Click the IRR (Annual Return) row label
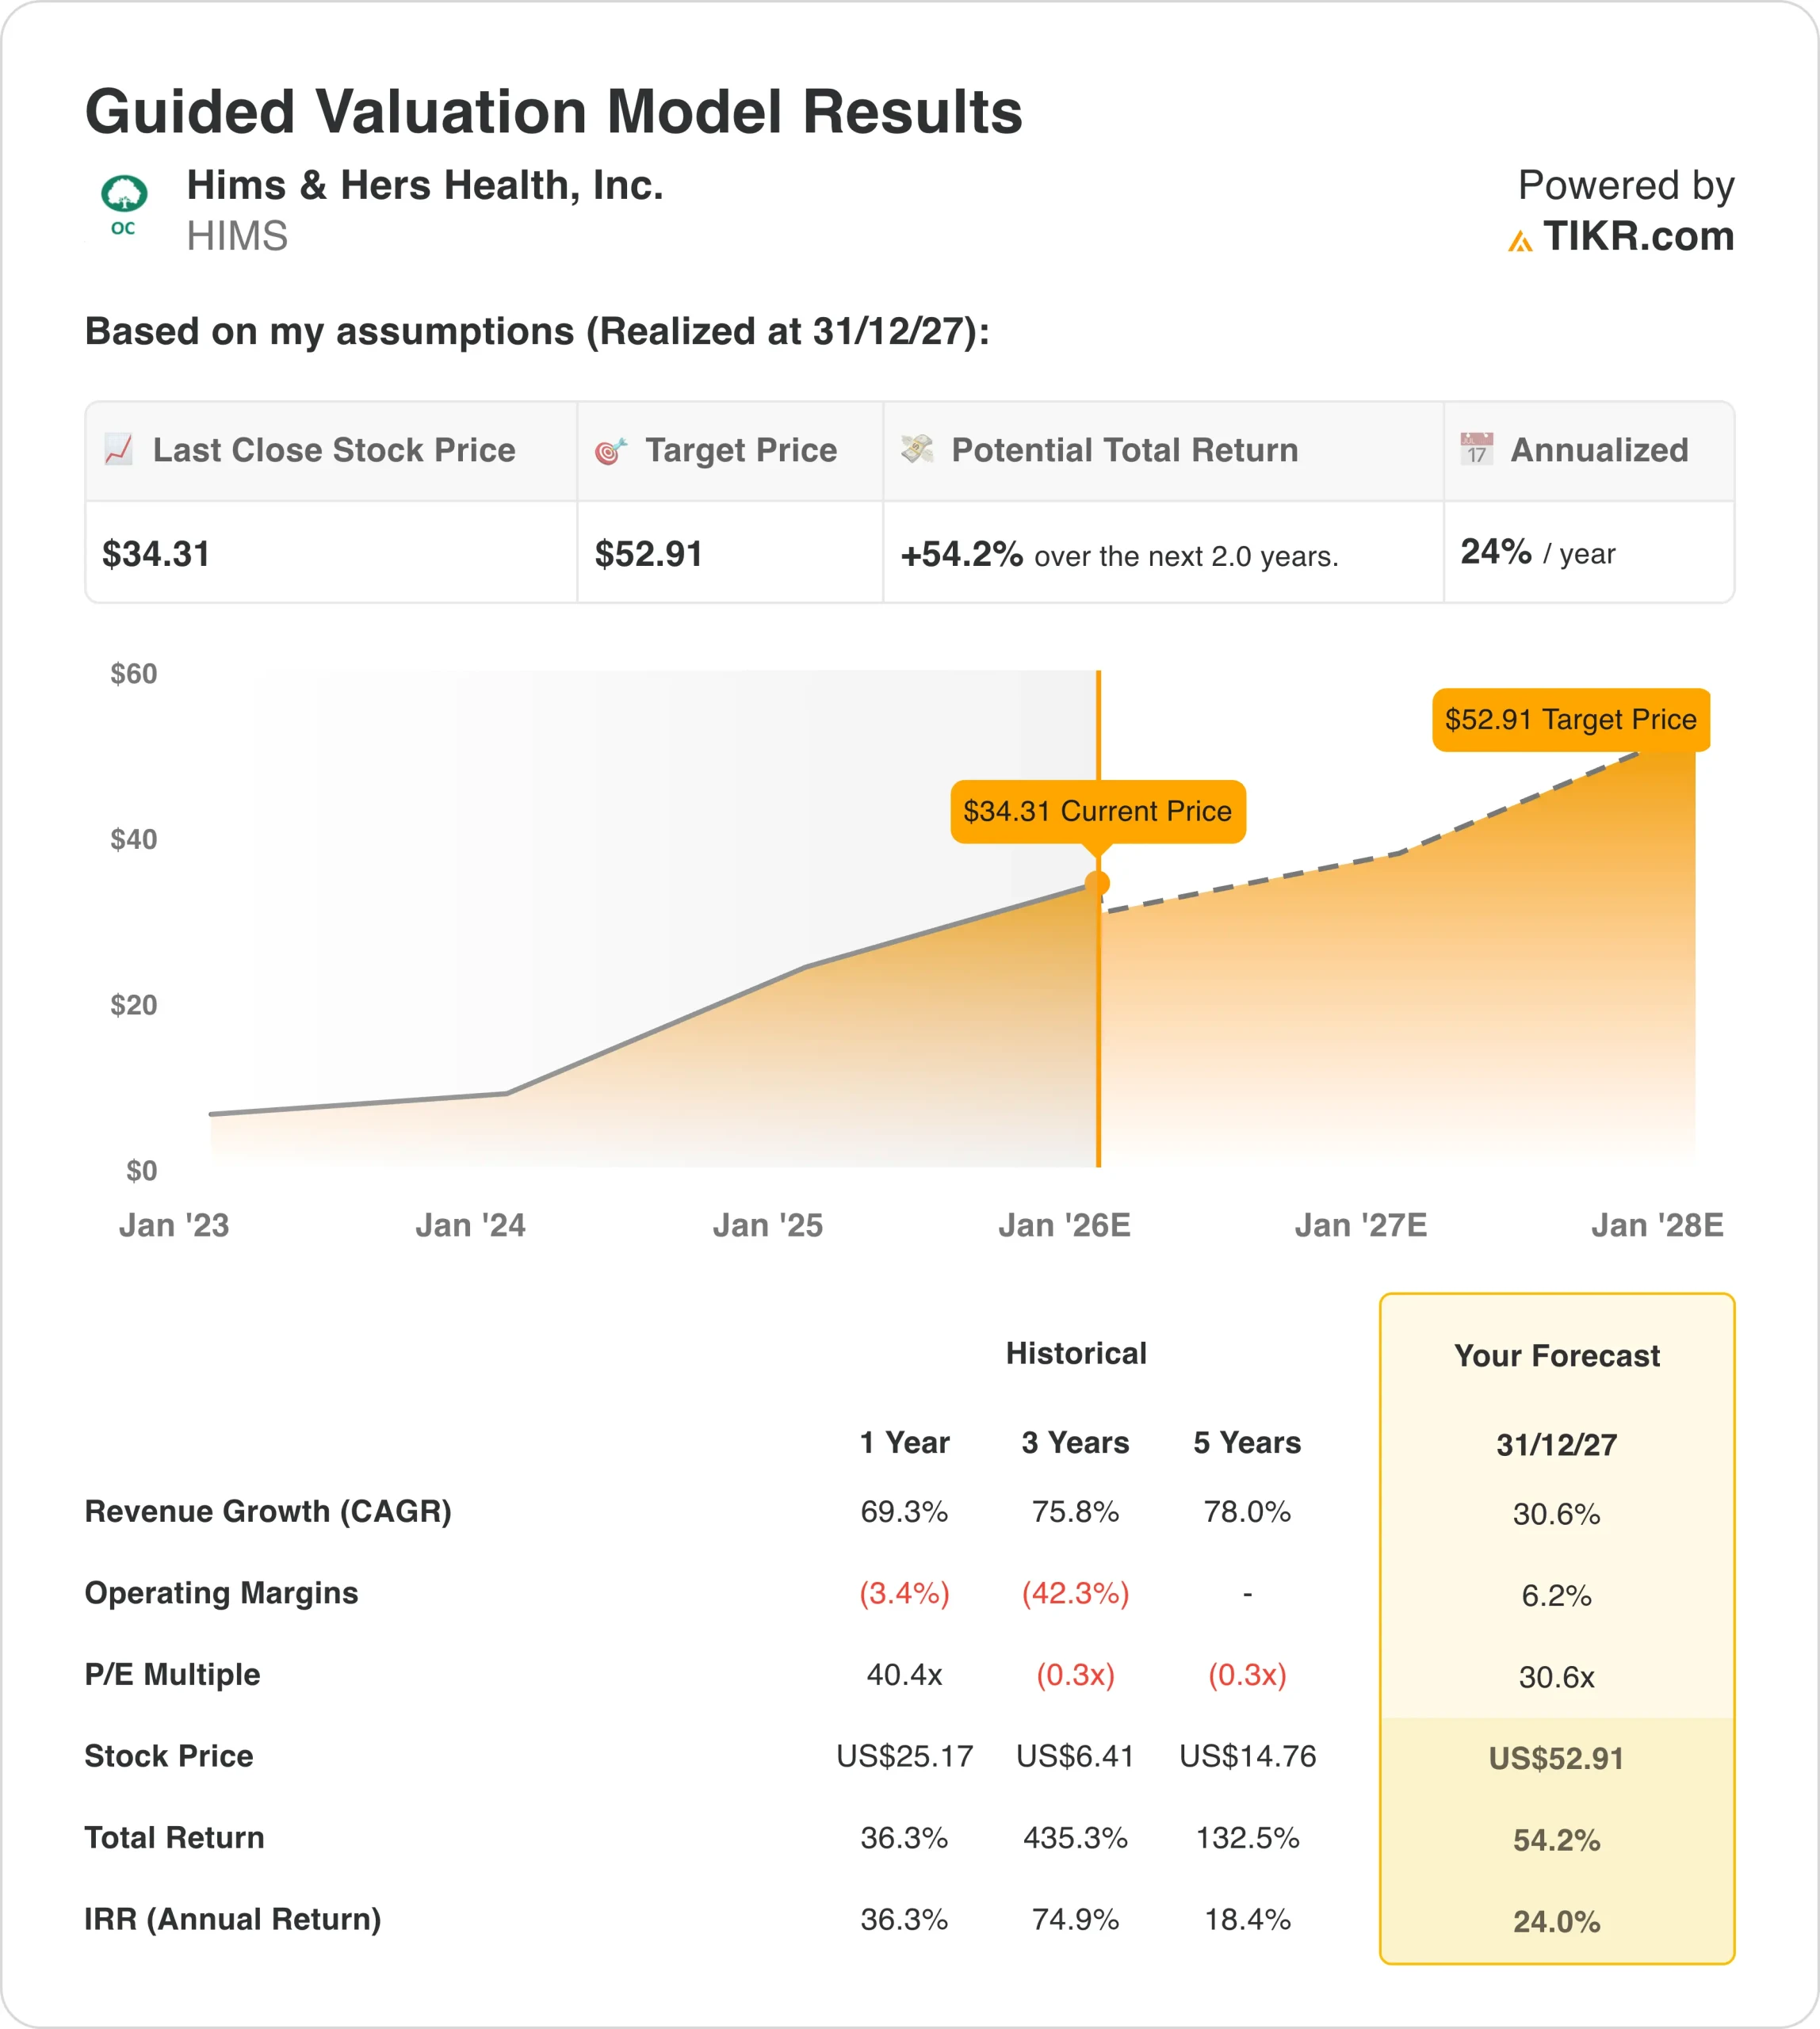1820x2029 pixels. click(233, 1919)
